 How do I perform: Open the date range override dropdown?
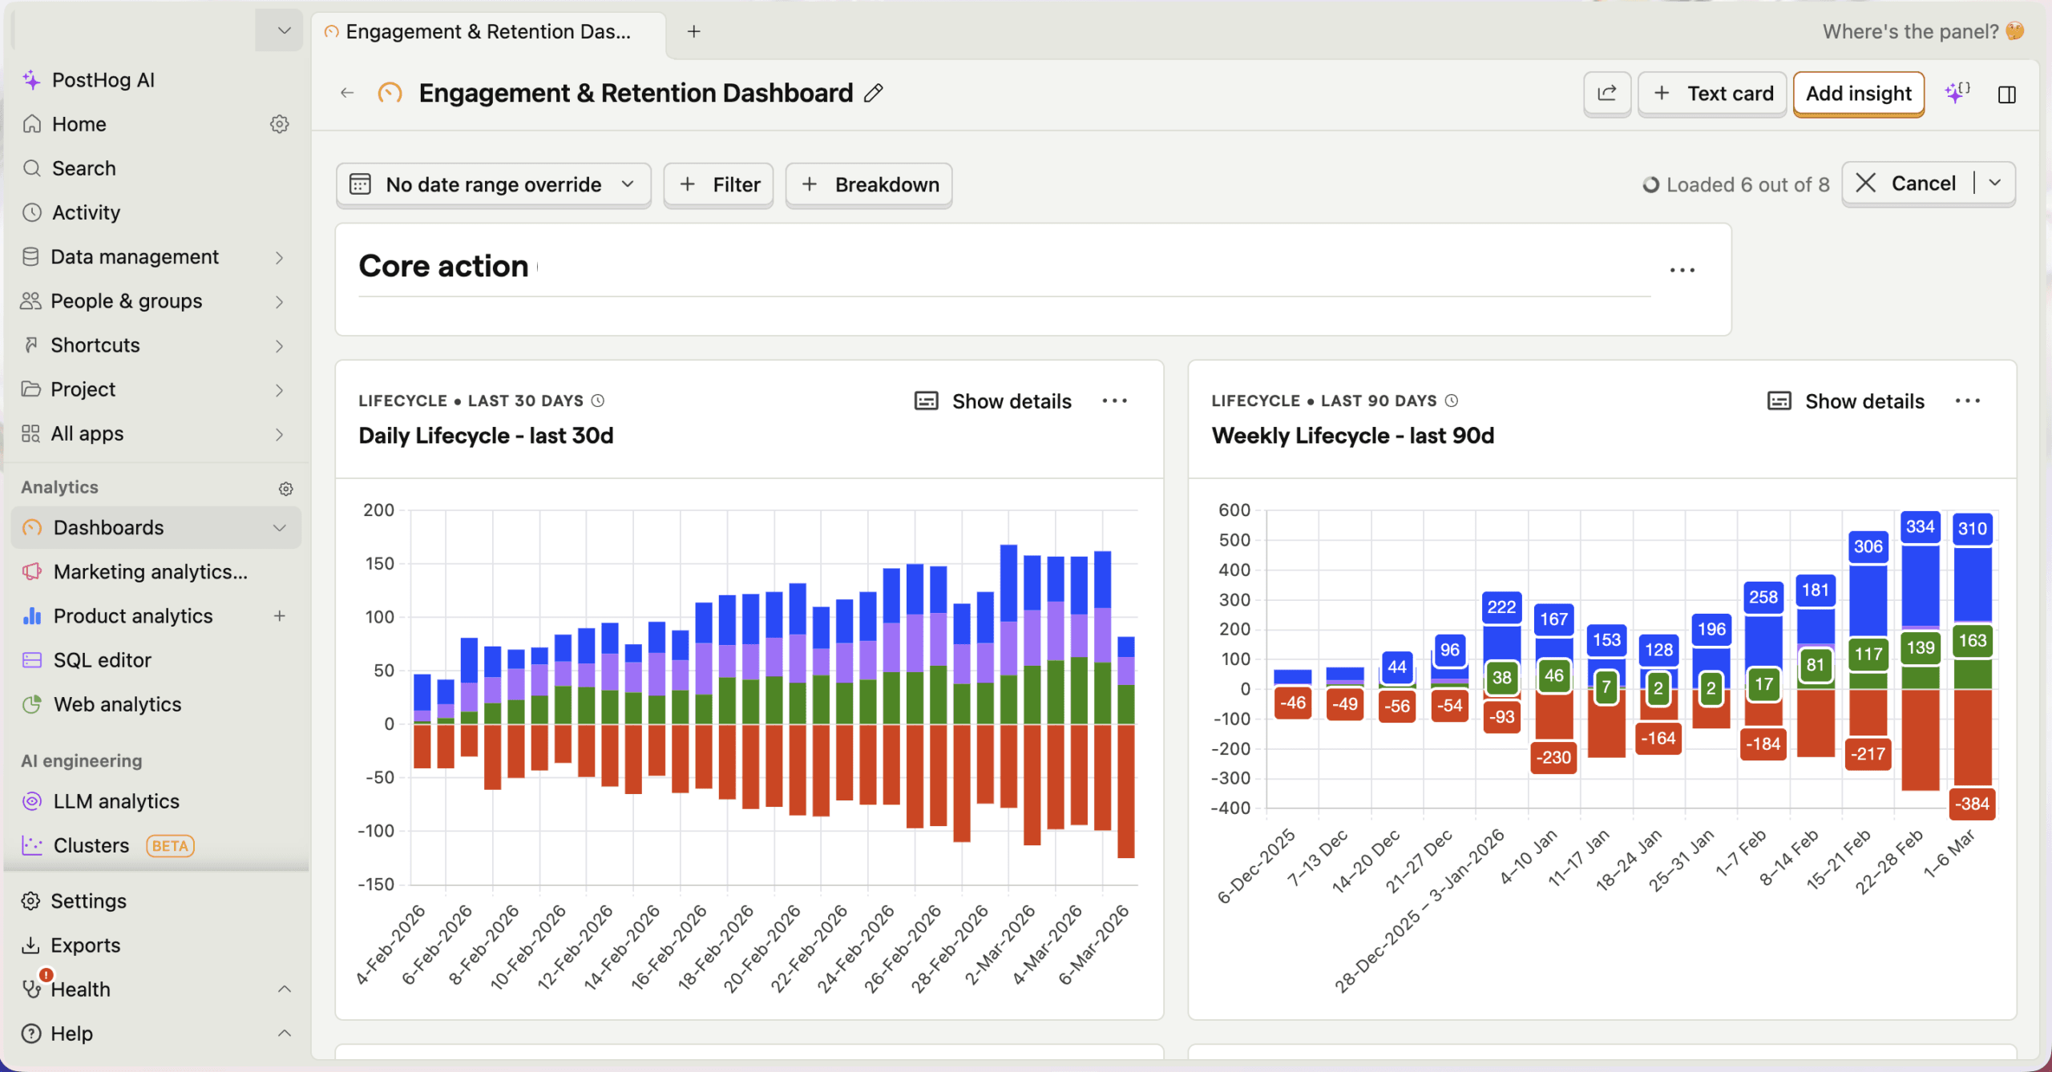(493, 185)
